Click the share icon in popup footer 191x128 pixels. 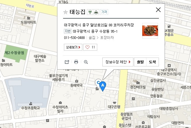[x=67, y=62]
